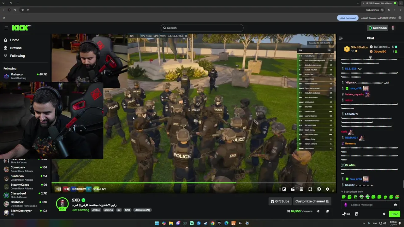Click BuRashed leaderboard entry

click(x=383, y=47)
